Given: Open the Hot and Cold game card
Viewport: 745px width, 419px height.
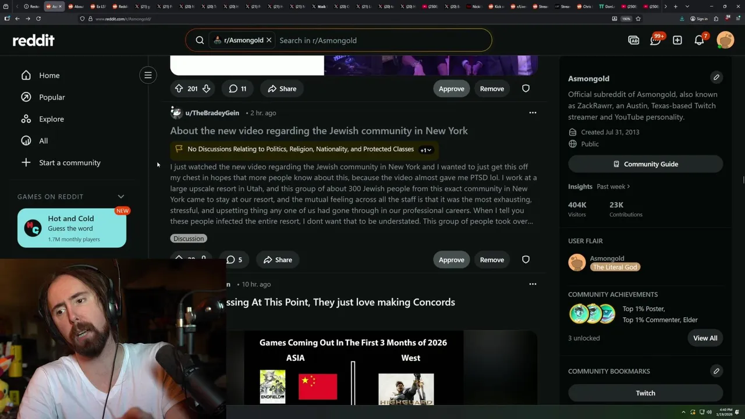Looking at the screenshot, I should coord(72,228).
